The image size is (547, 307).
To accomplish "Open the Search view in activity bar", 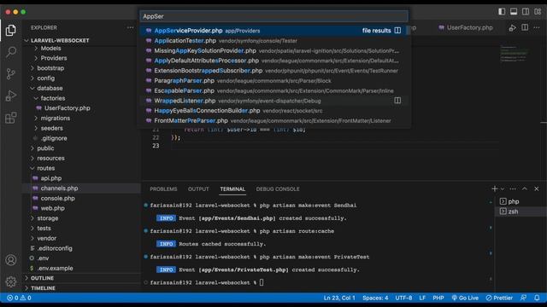I will (x=11, y=52).
